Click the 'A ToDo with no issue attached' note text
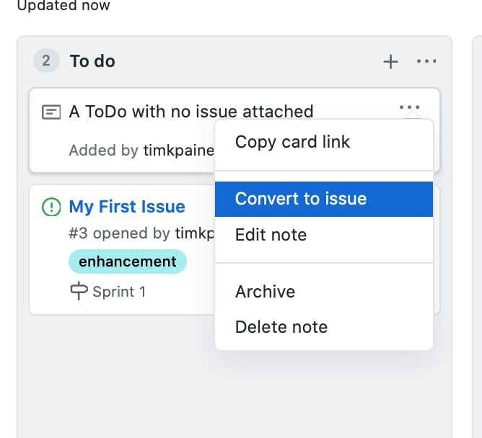The image size is (482, 438). pos(191,112)
